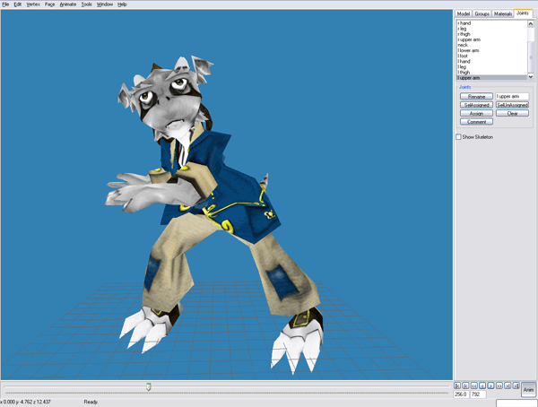
Task: Click the SelUnAssigned button
Action: click(x=512, y=105)
